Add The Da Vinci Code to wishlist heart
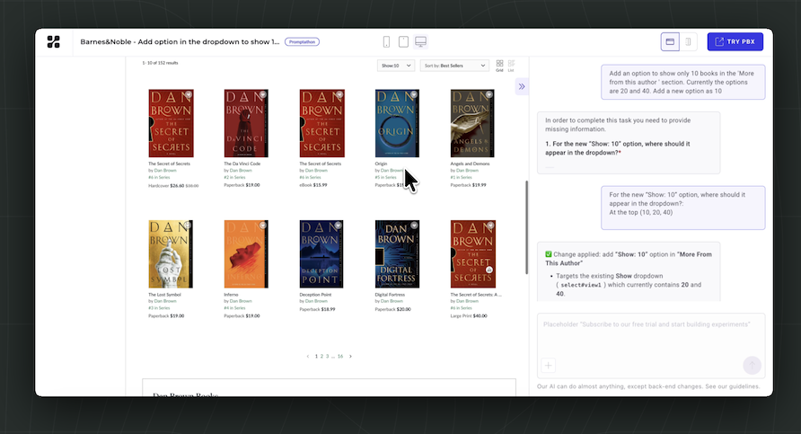 click(262, 94)
